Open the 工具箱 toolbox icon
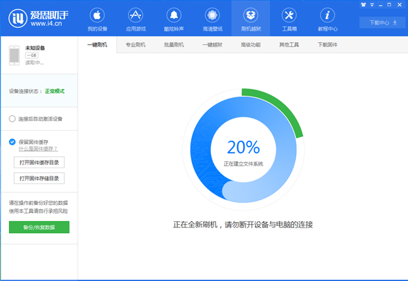This screenshot has width=408, height=281. tap(289, 15)
